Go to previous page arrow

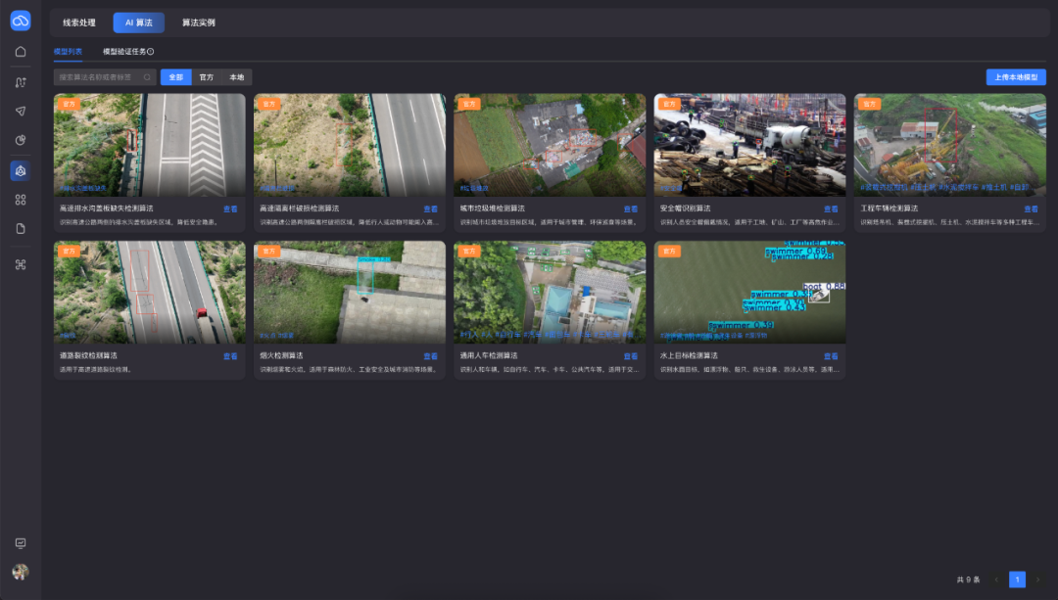[x=996, y=579]
